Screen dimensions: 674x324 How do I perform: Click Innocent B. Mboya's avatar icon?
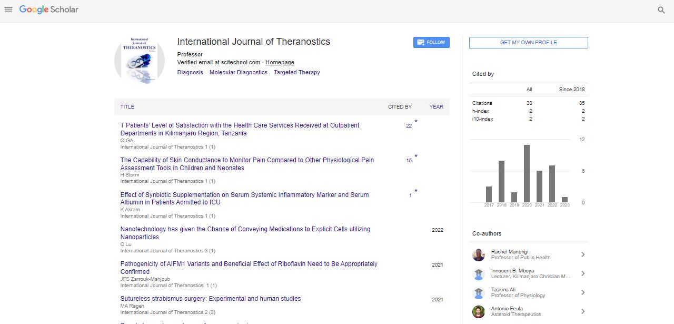(479, 274)
